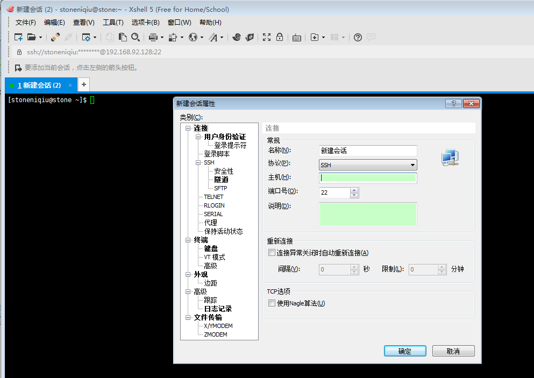Viewport: 534px width, 378px height.
Task: Increase the 端口号 port number with up arrow
Action: pos(354,190)
